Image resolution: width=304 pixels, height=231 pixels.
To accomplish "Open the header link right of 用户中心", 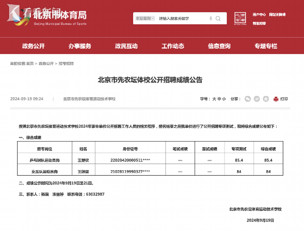I will click(277, 15).
